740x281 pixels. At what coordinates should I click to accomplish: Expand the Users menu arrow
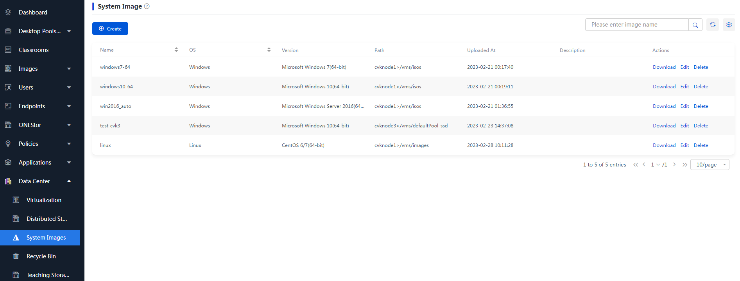69,88
